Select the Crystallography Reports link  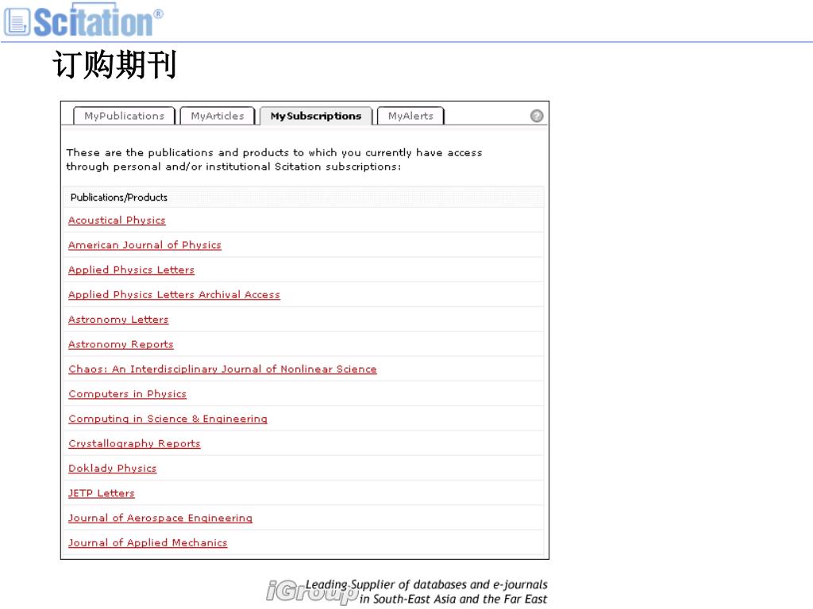134,444
